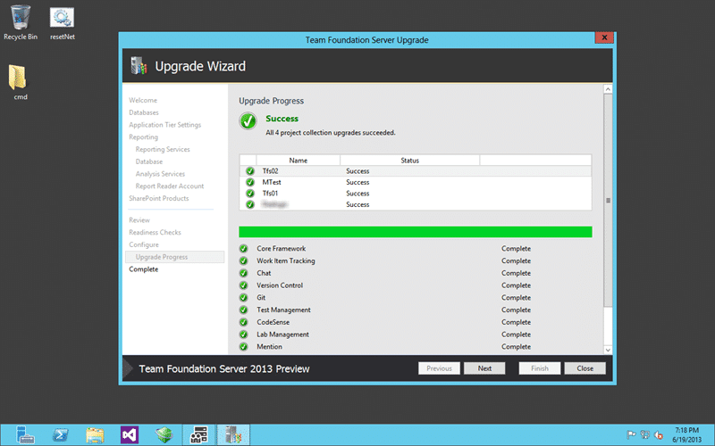
Task: Select the Complete step in the sidebar
Action: tap(144, 269)
